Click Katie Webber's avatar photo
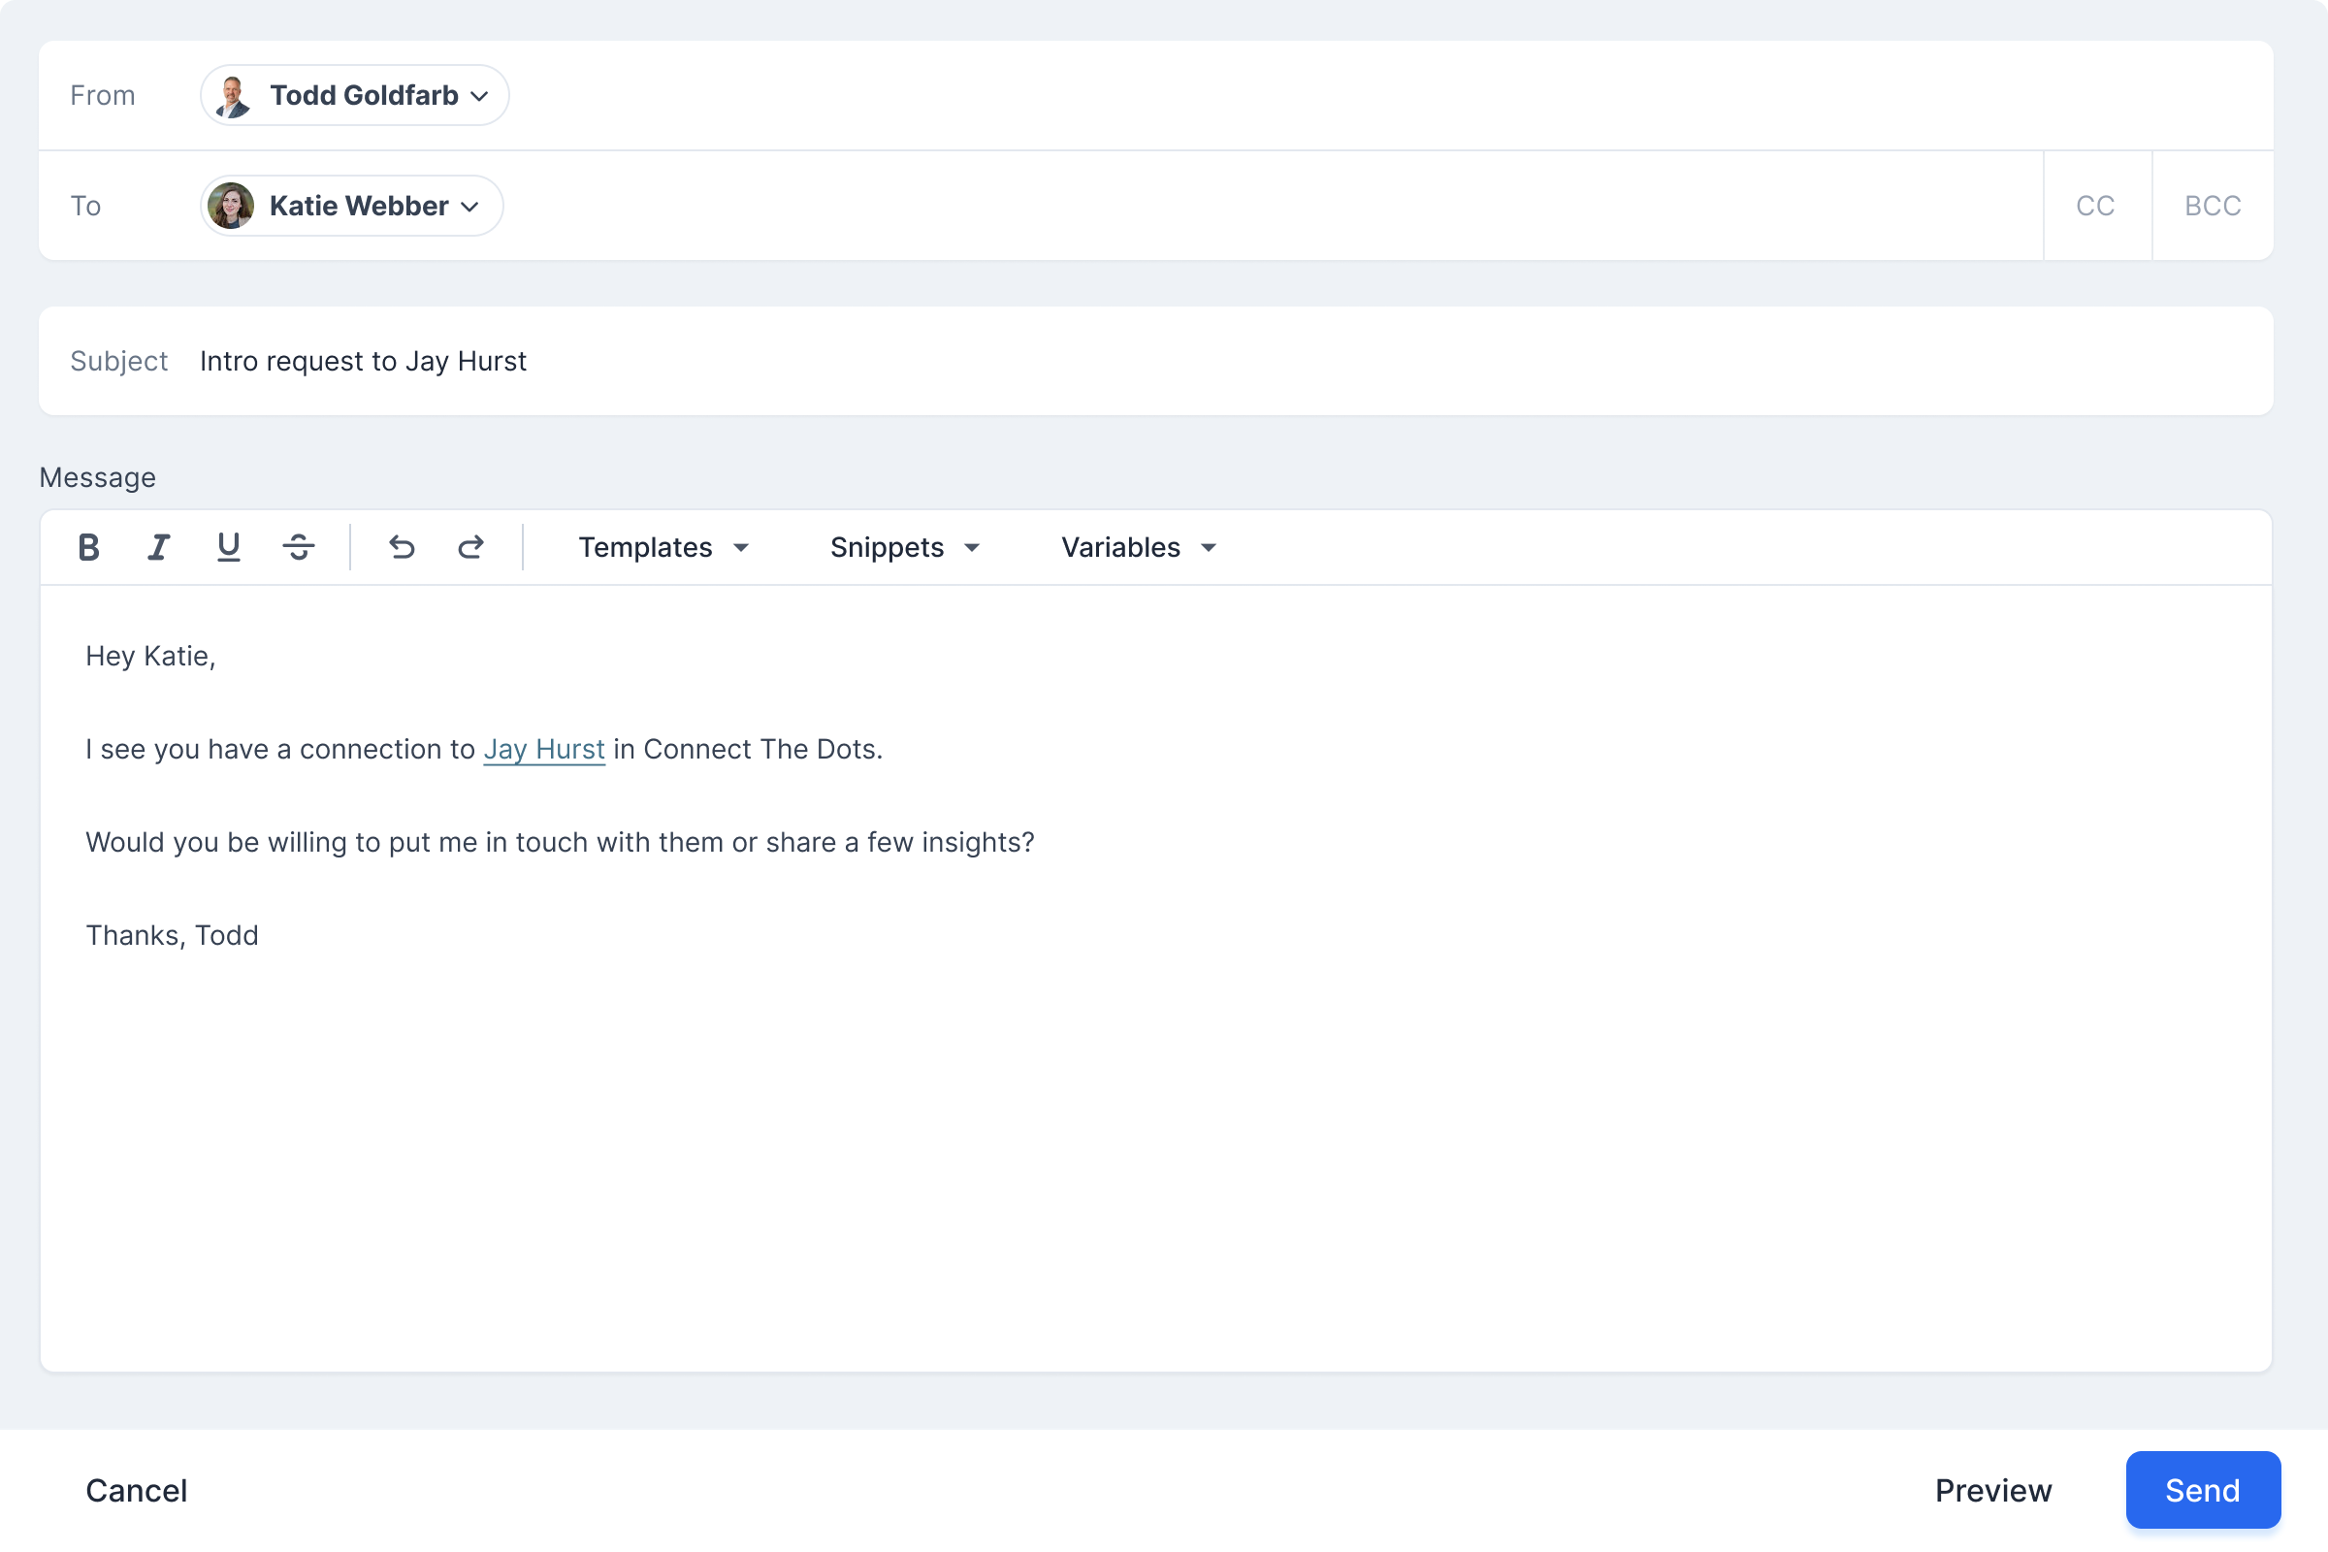Viewport: 2328px width, 1552px height. tap(231, 206)
